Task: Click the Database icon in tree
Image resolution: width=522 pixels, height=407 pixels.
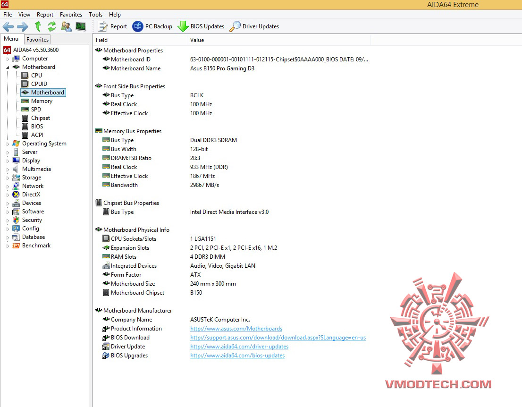Action: [x=16, y=237]
